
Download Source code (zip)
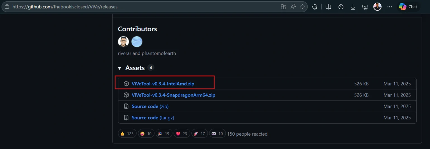150,106
